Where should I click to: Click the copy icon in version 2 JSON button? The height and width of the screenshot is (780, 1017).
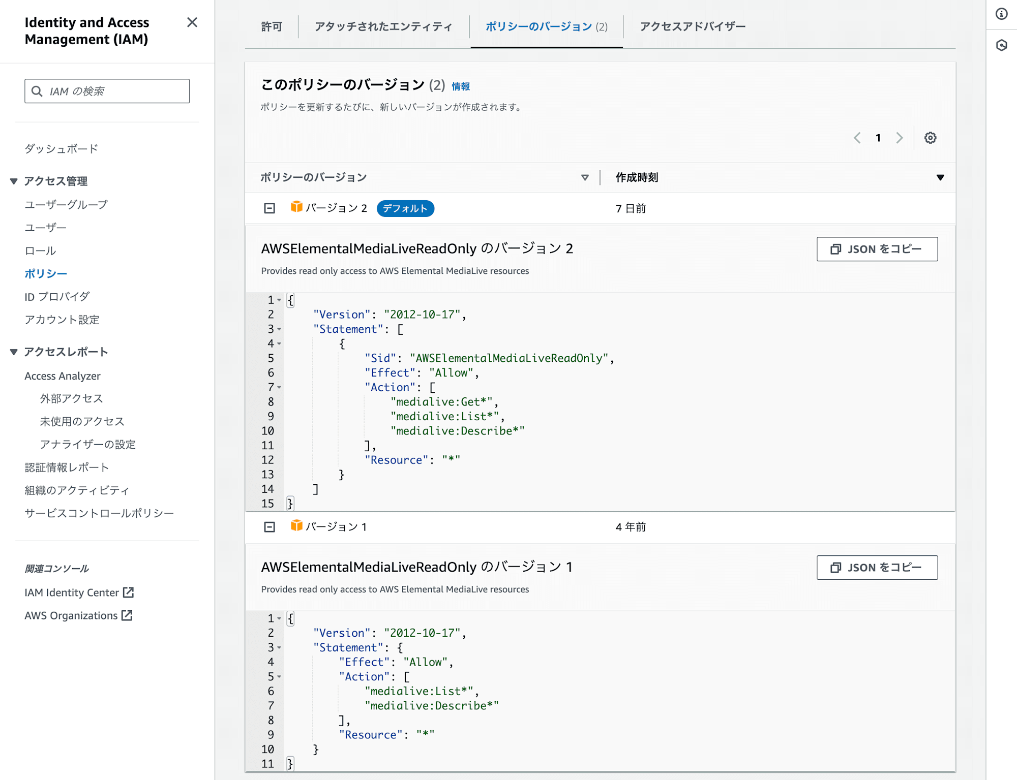[835, 249]
